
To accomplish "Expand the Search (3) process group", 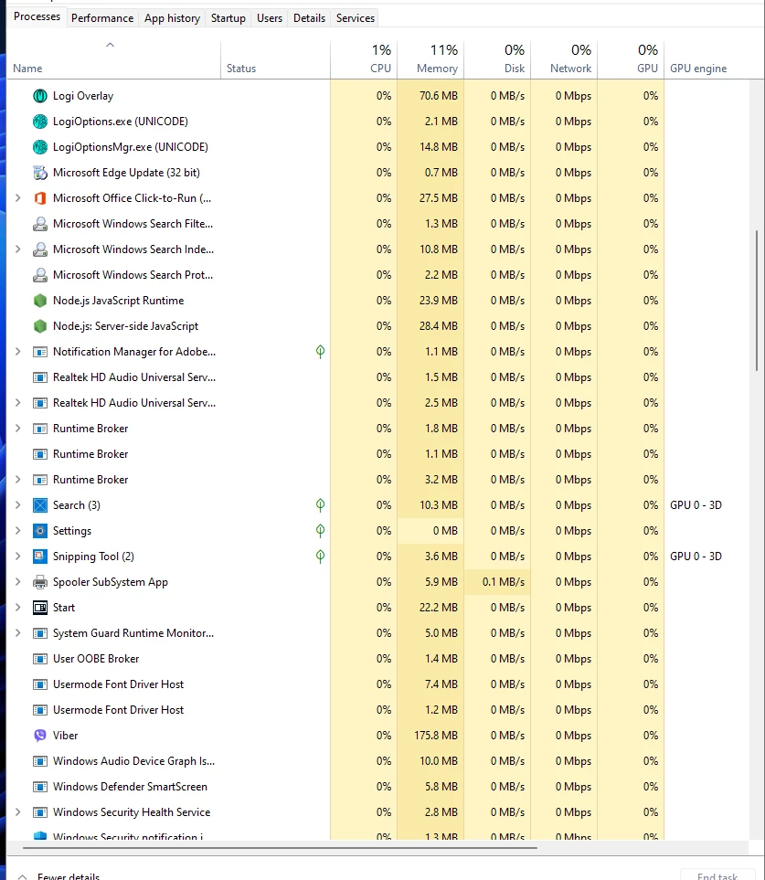I will pyautogui.click(x=18, y=505).
